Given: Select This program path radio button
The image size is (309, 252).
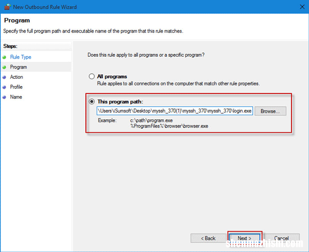Looking at the screenshot, I should tap(92, 102).
